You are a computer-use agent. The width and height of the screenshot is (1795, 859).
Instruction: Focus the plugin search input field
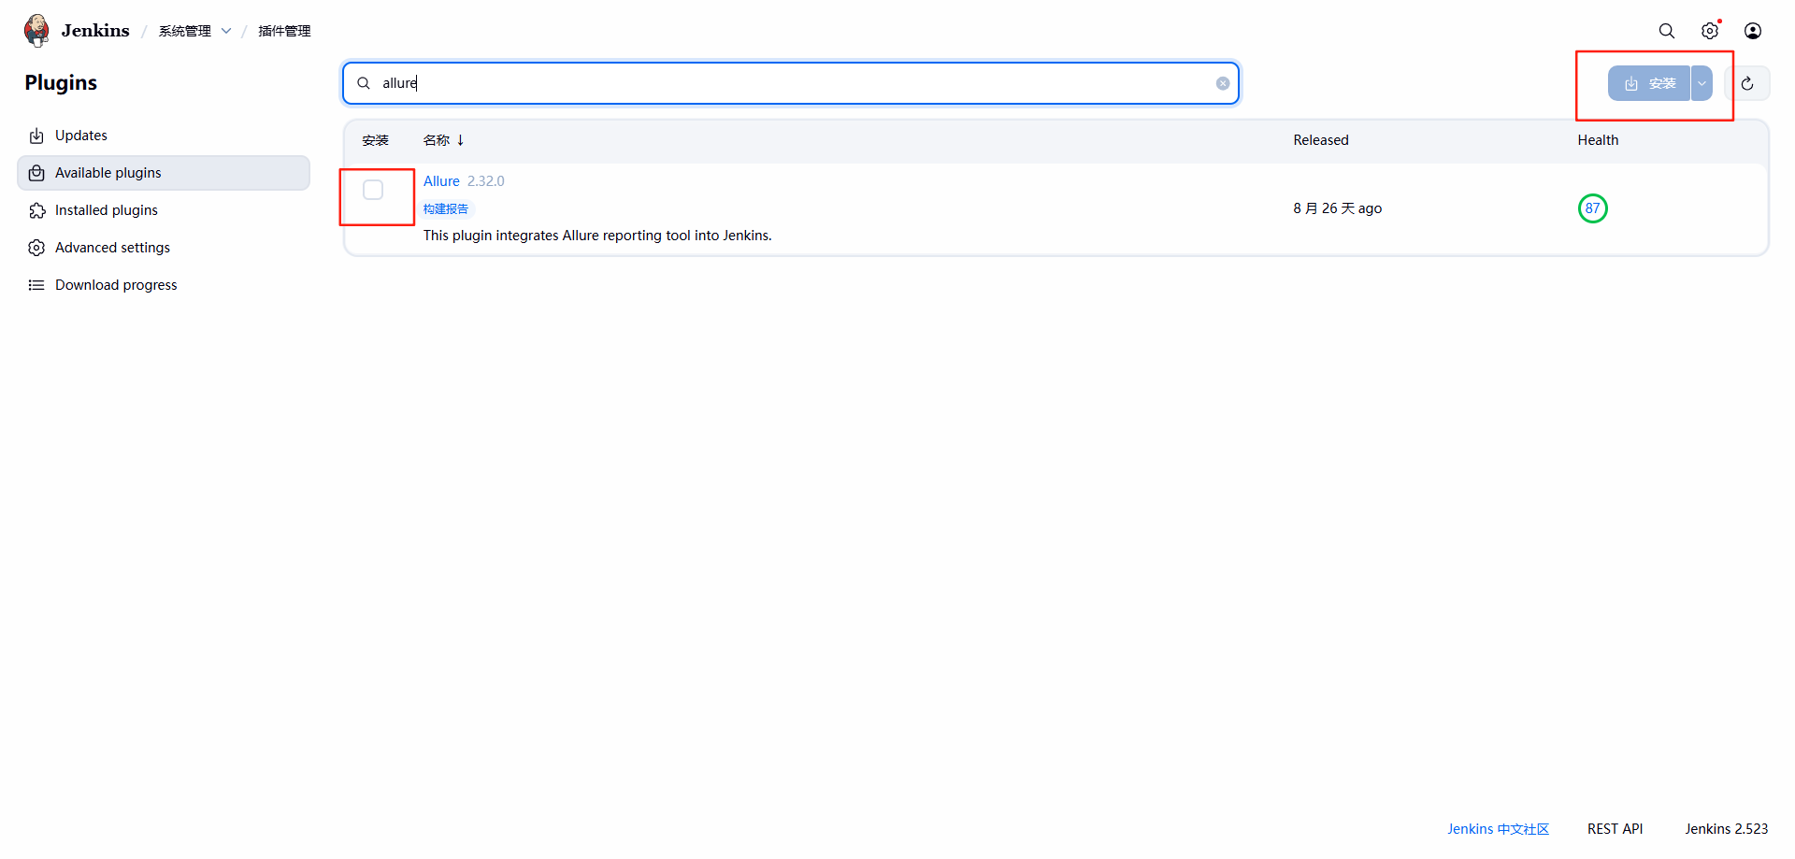pos(791,83)
